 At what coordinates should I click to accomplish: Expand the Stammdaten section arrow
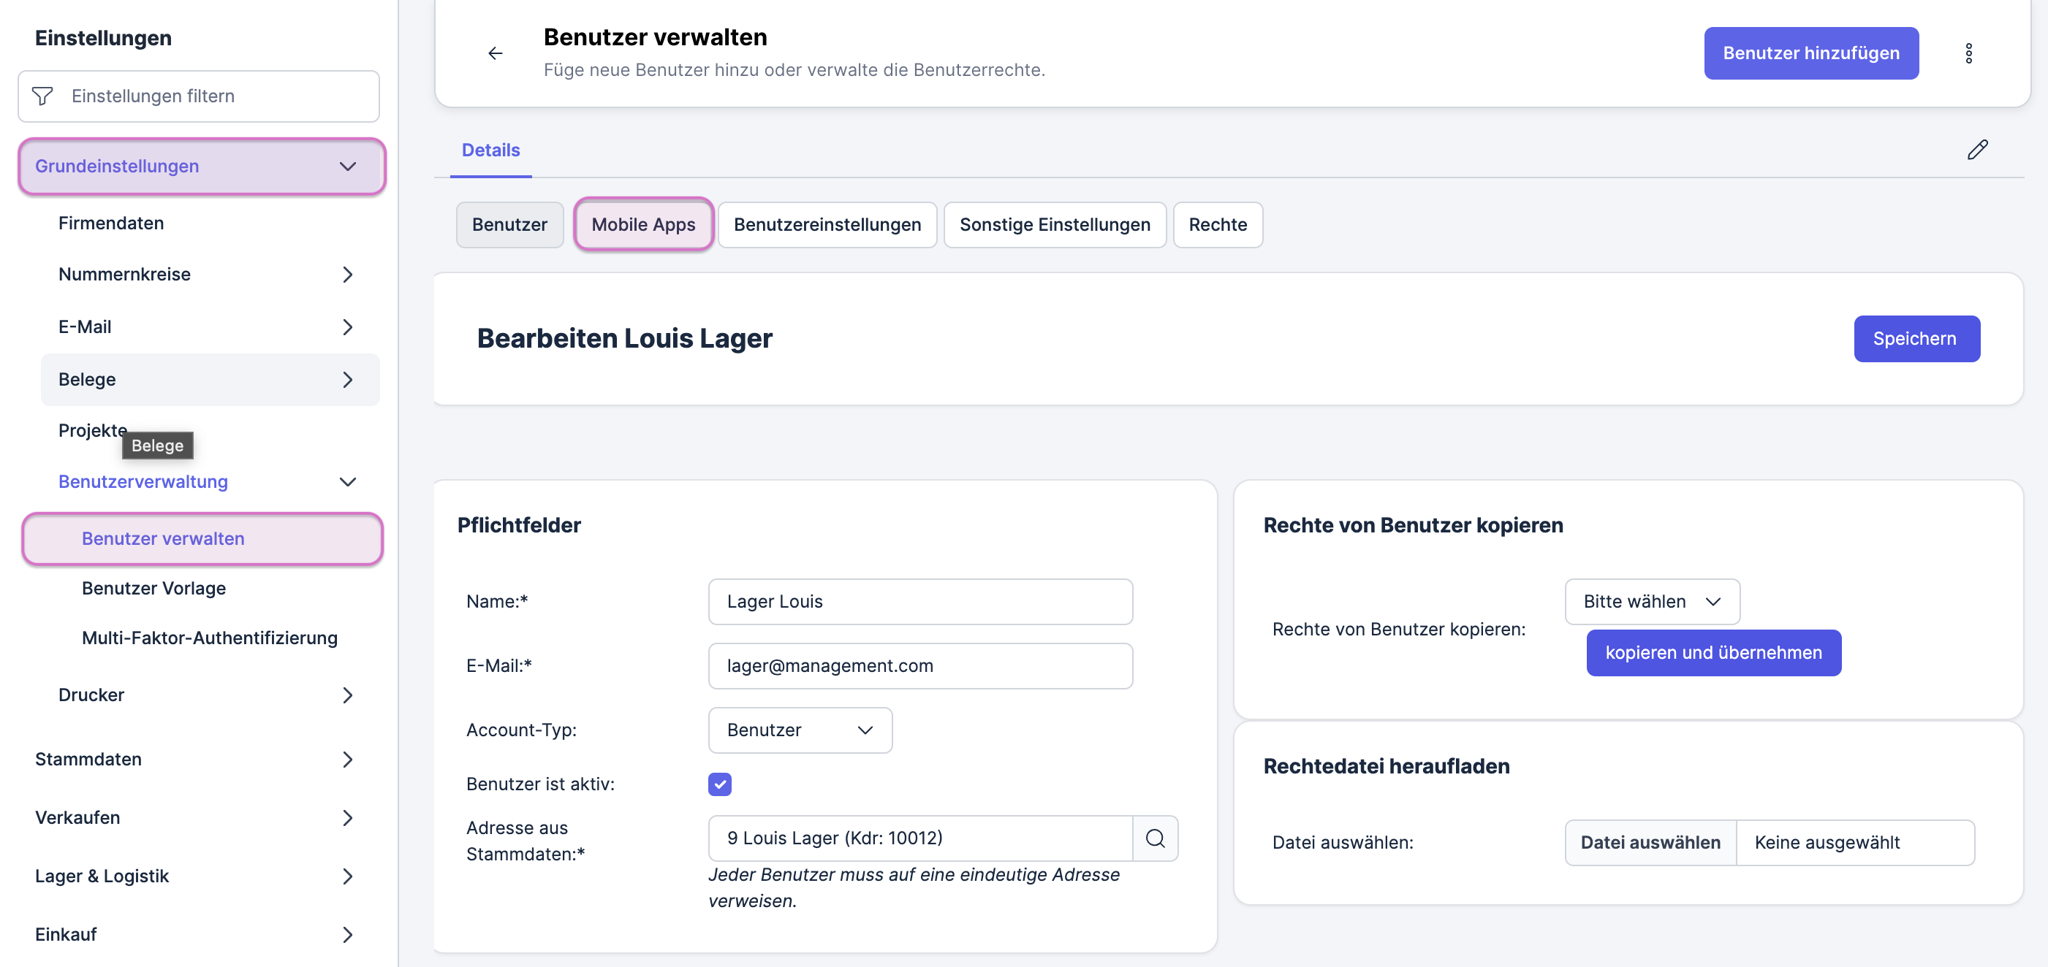pyautogui.click(x=347, y=760)
